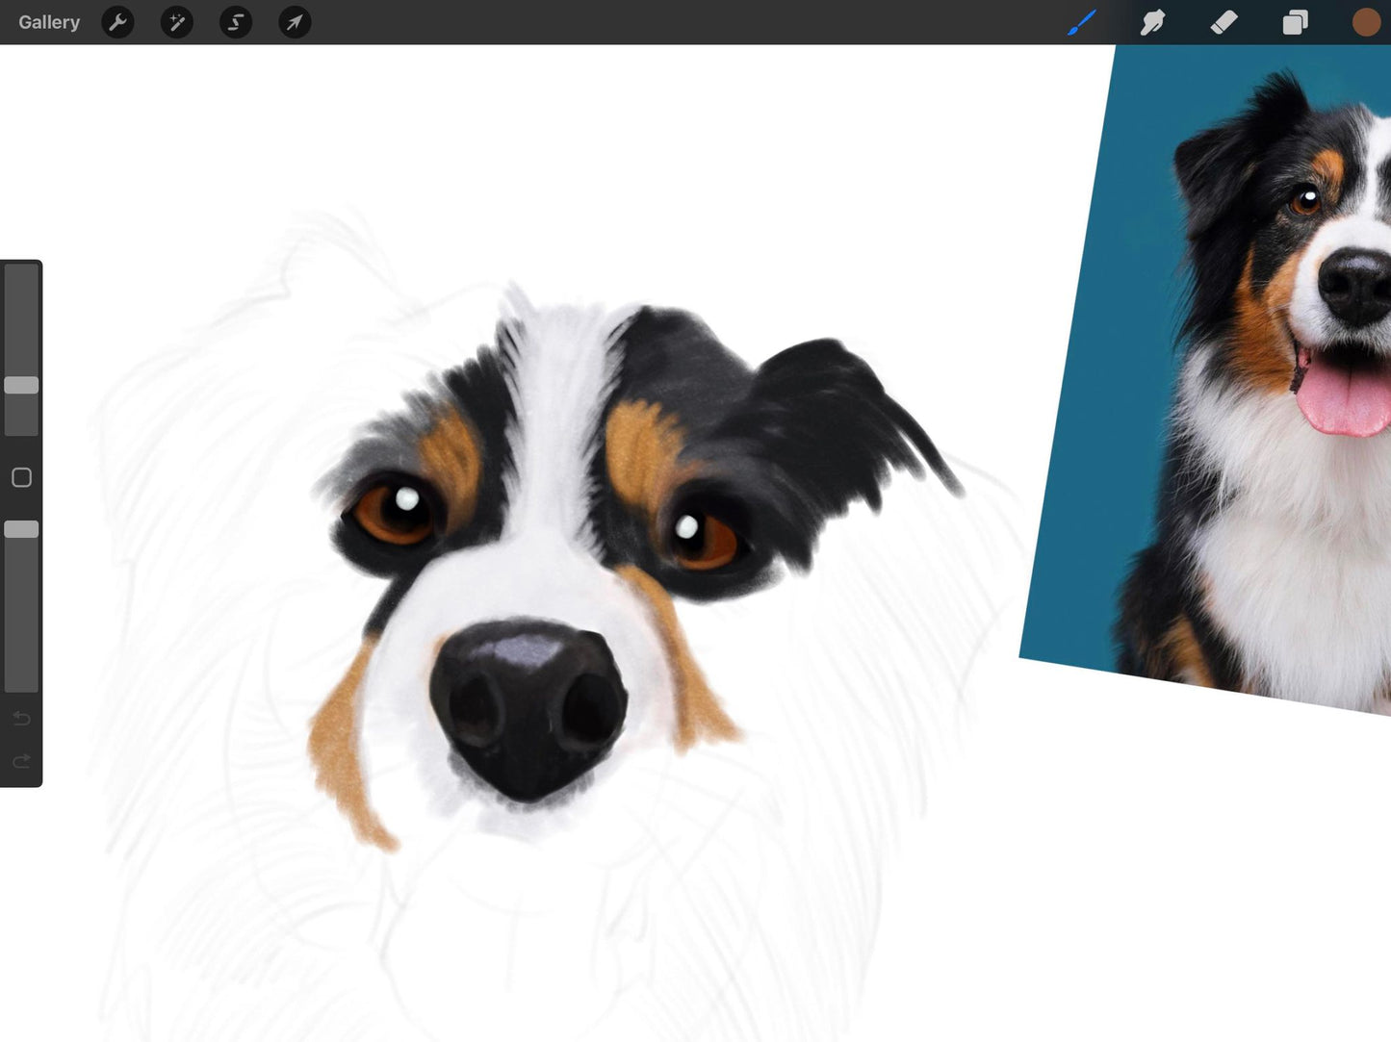This screenshot has width=1391, height=1042.
Task: Click the brush size slider handle
Action: pos(21,385)
